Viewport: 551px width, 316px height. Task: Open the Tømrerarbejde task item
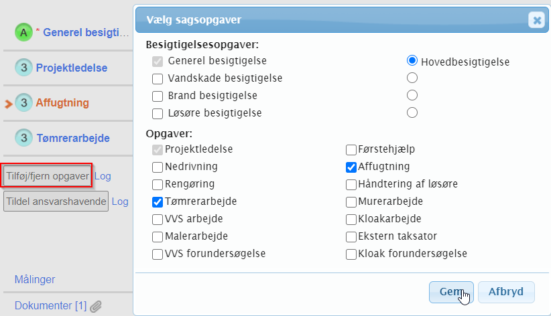click(x=72, y=139)
